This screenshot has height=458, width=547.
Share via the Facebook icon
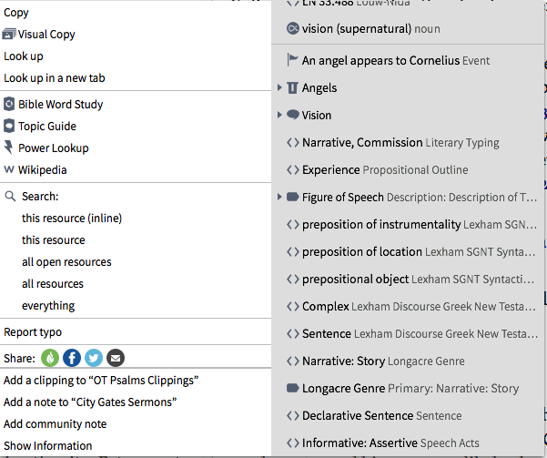point(71,358)
